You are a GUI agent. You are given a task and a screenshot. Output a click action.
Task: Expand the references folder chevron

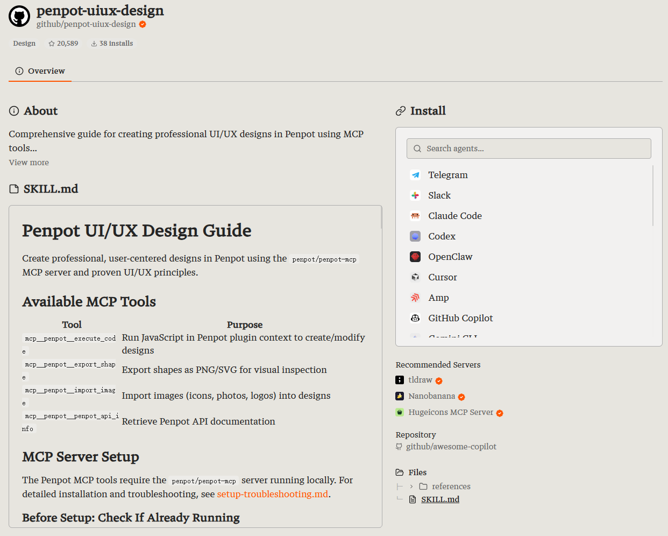click(x=411, y=486)
